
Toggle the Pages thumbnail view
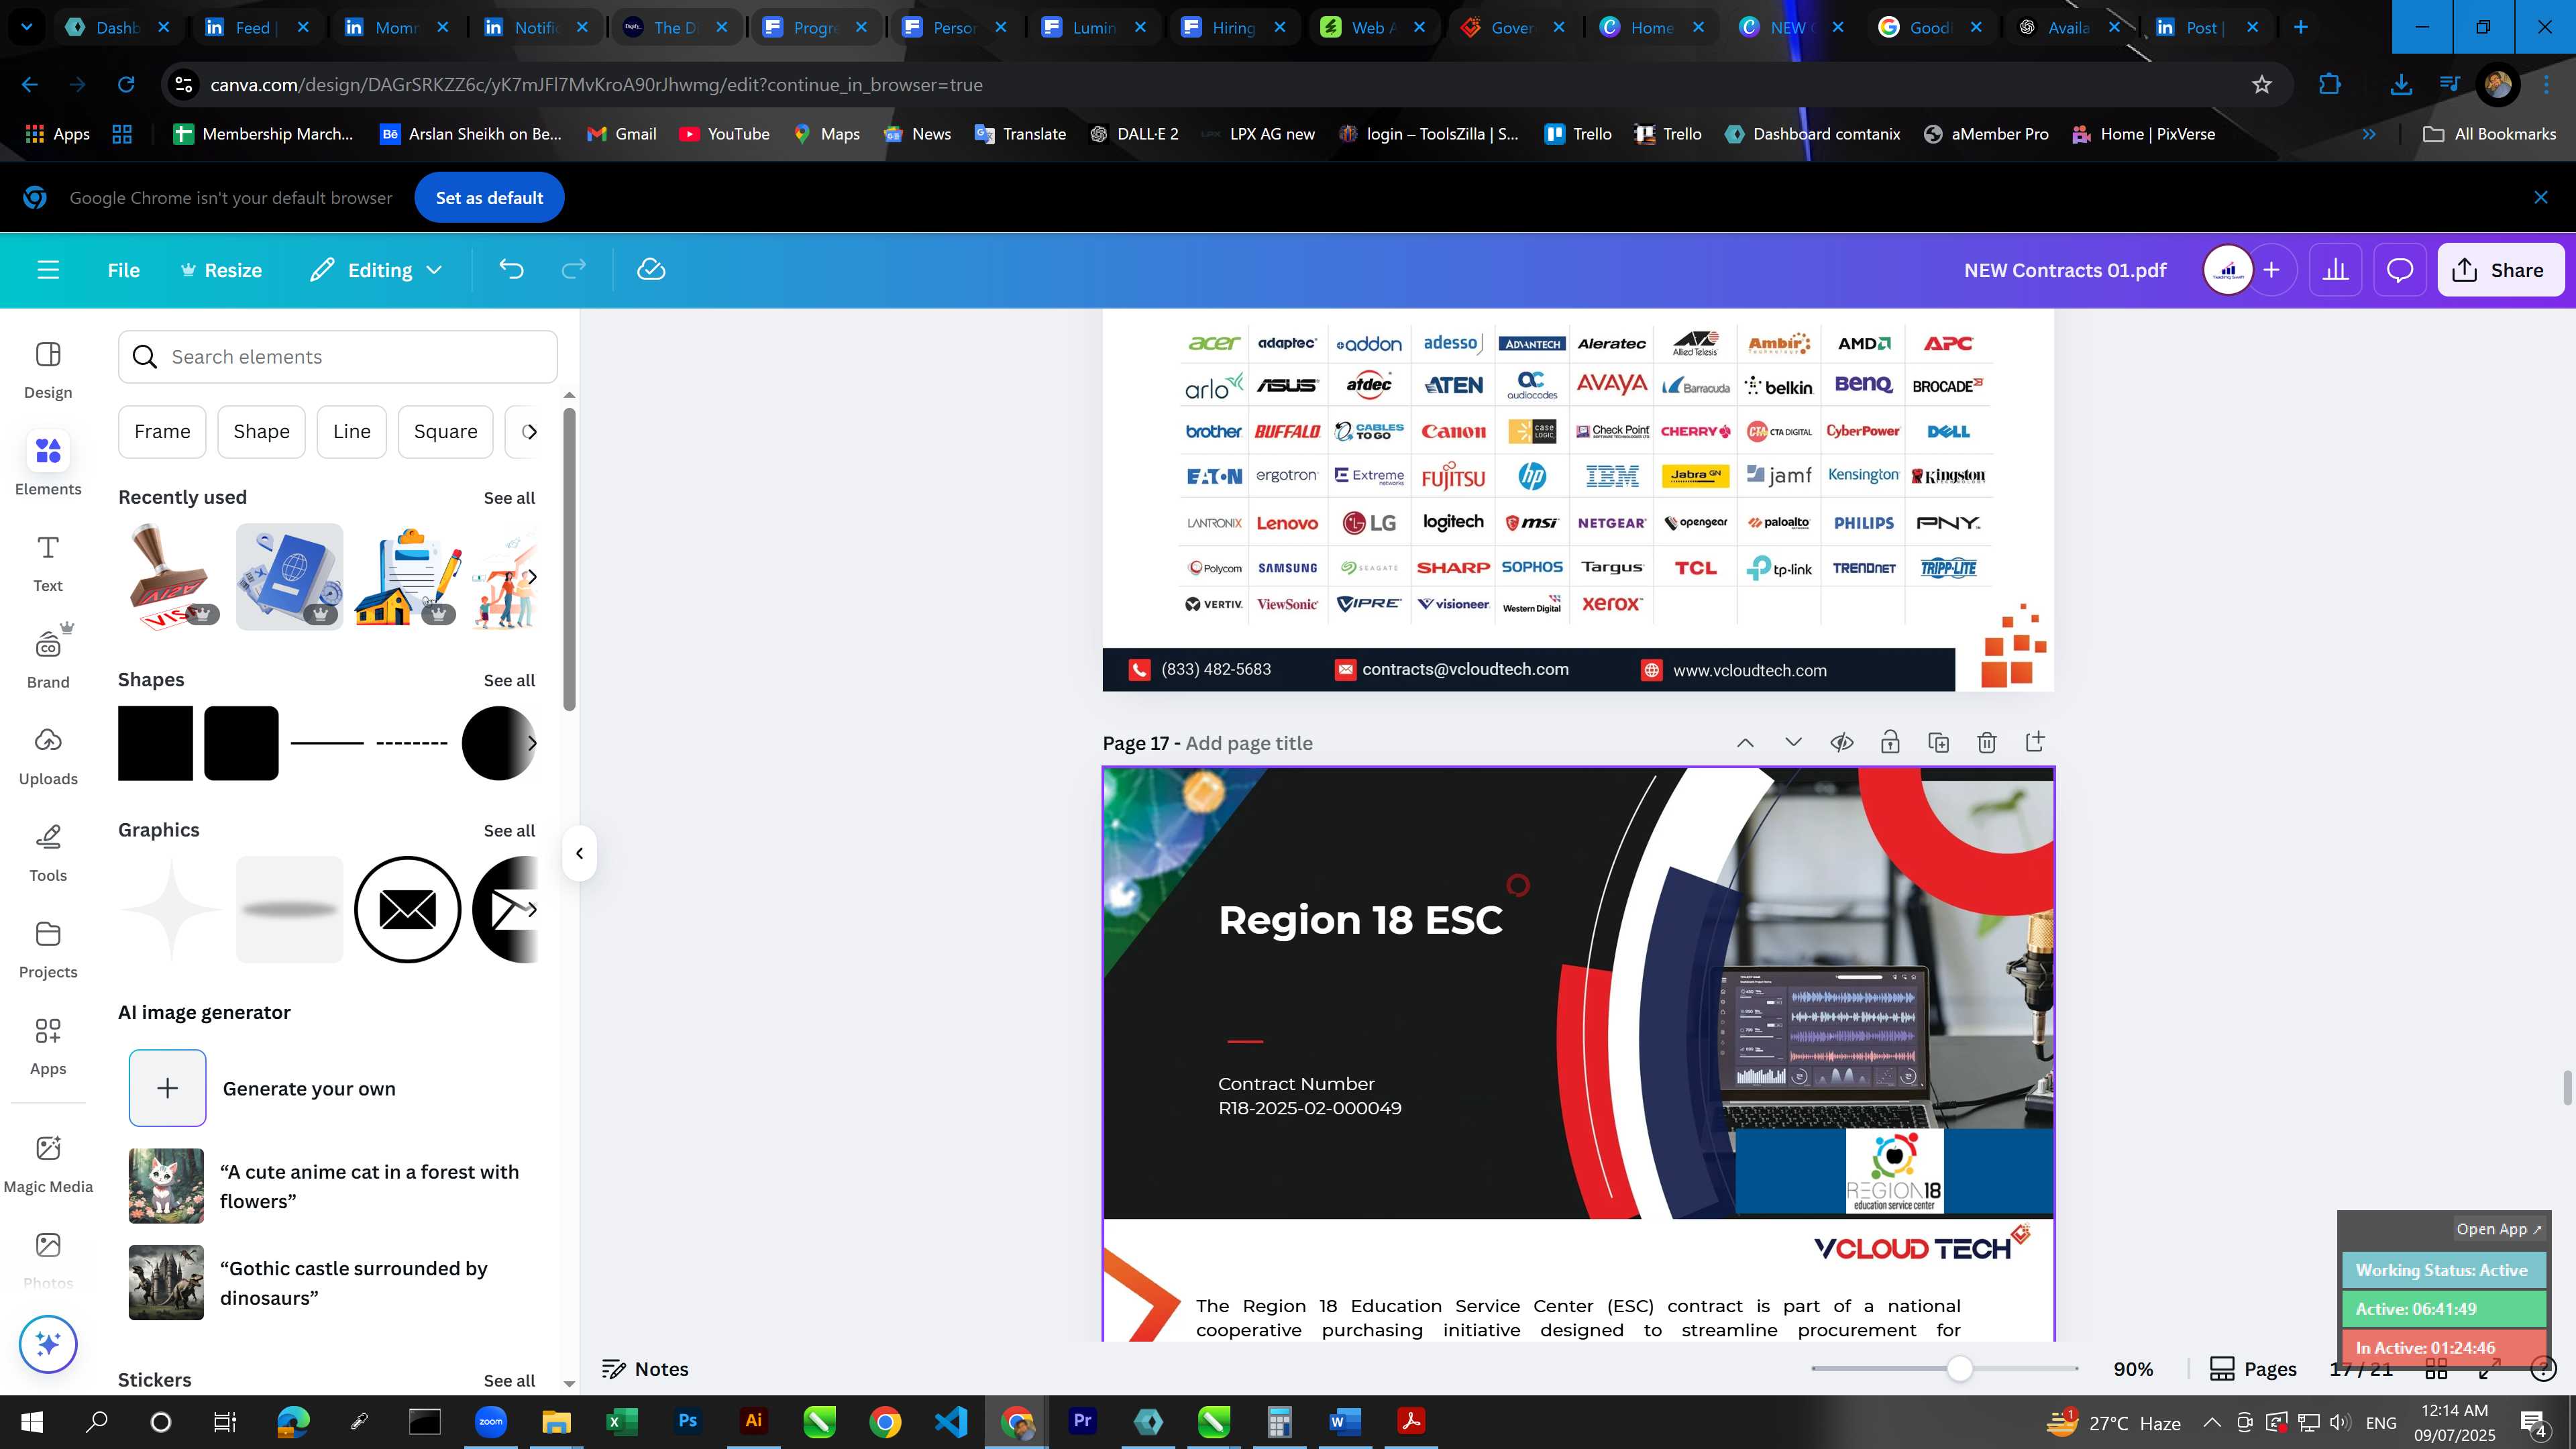(x=2253, y=1369)
